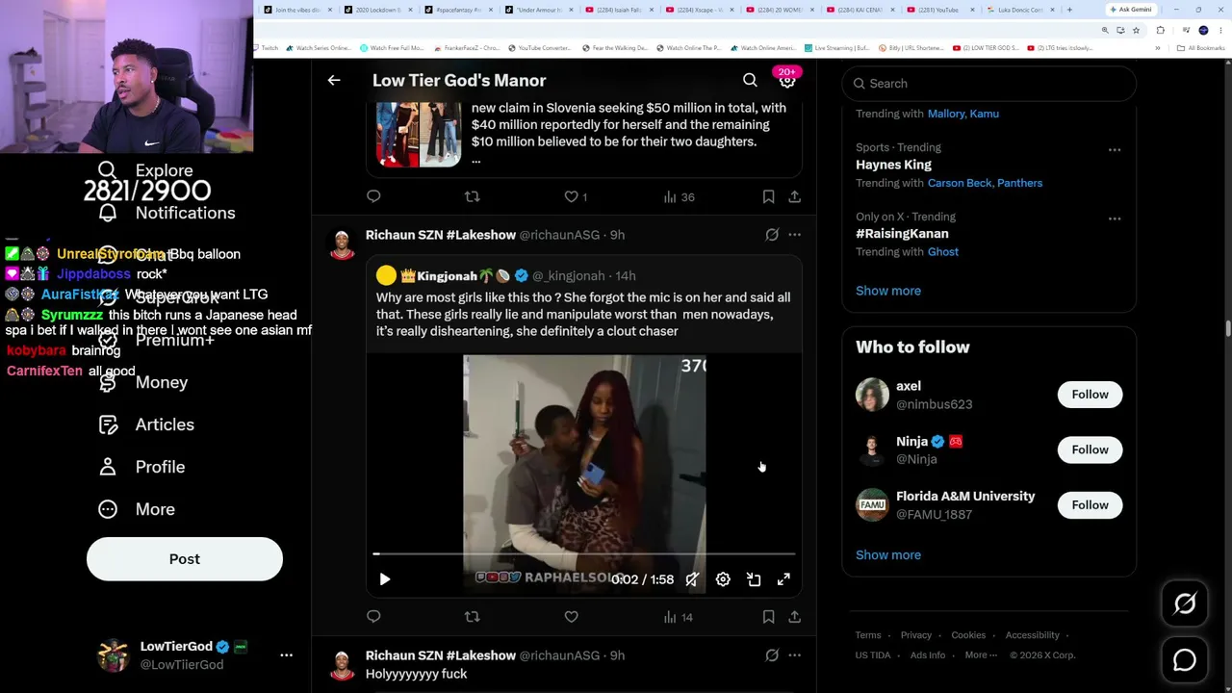Image resolution: width=1232 pixels, height=693 pixels.
Task: Switch to the 'Under Armour' browser tab
Action: pyautogui.click(x=539, y=10)
